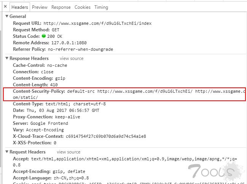Select Accept-Encoding gzip, deflate value
The image size is (247, 184).
pos(69,171)
